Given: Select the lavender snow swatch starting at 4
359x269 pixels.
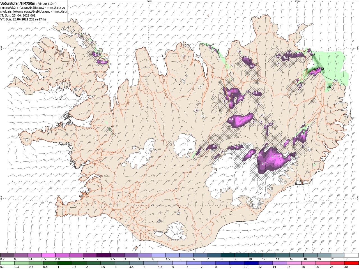Looking at the screenshot, I should pyautogui.click(x=159, y=255).
